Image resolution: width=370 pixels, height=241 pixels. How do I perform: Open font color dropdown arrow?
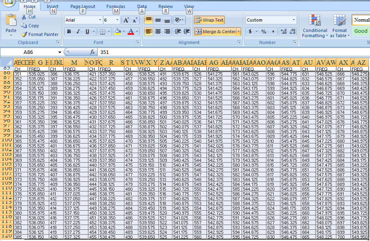(x=137, y=31)
